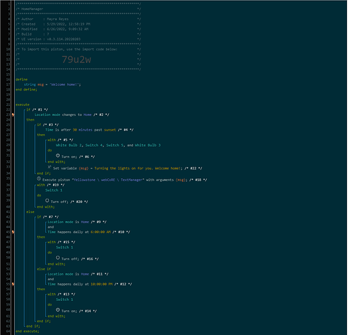Image resolution: width=349 pixels, height=335 pixels.
Task: Click the 'White Bulb 2' device
Action: click(x=68, y=145)
